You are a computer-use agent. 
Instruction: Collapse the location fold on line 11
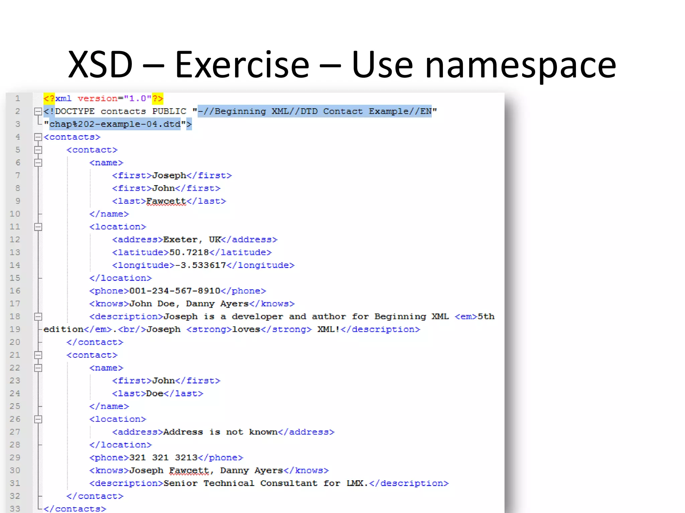tap(38, 227)
